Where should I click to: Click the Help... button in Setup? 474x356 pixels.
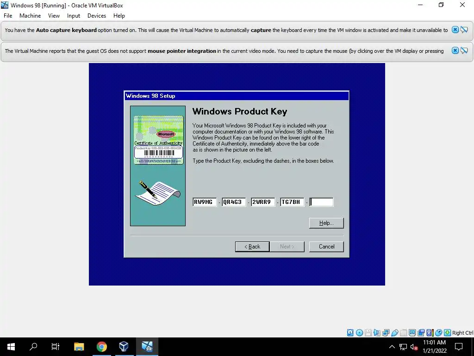(326, 223)
